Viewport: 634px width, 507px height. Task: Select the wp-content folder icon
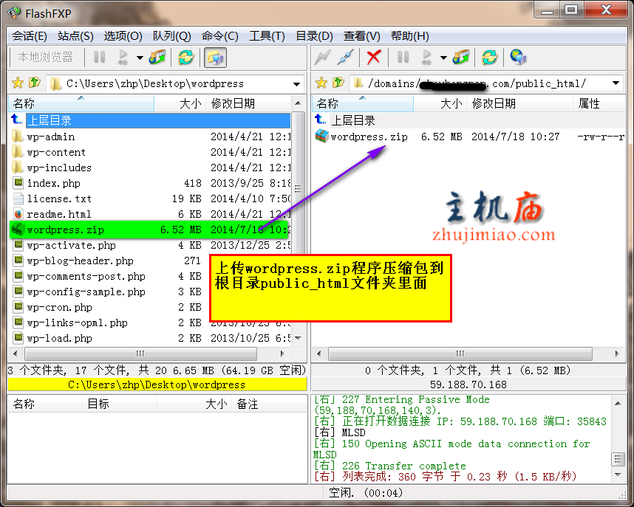pos(18,152)
